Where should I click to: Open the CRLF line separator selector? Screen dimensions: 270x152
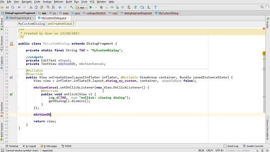(210, 150)
